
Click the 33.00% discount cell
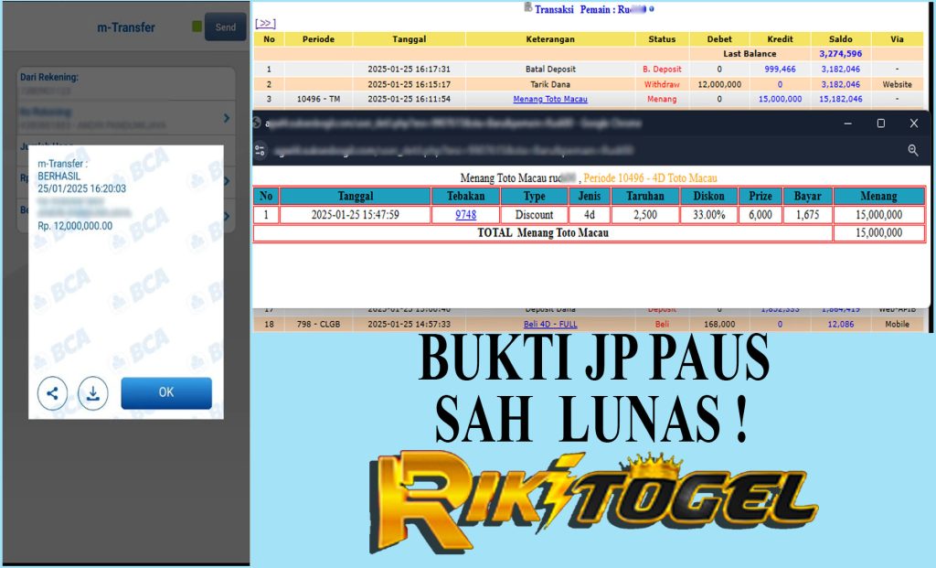coord(708,214)
